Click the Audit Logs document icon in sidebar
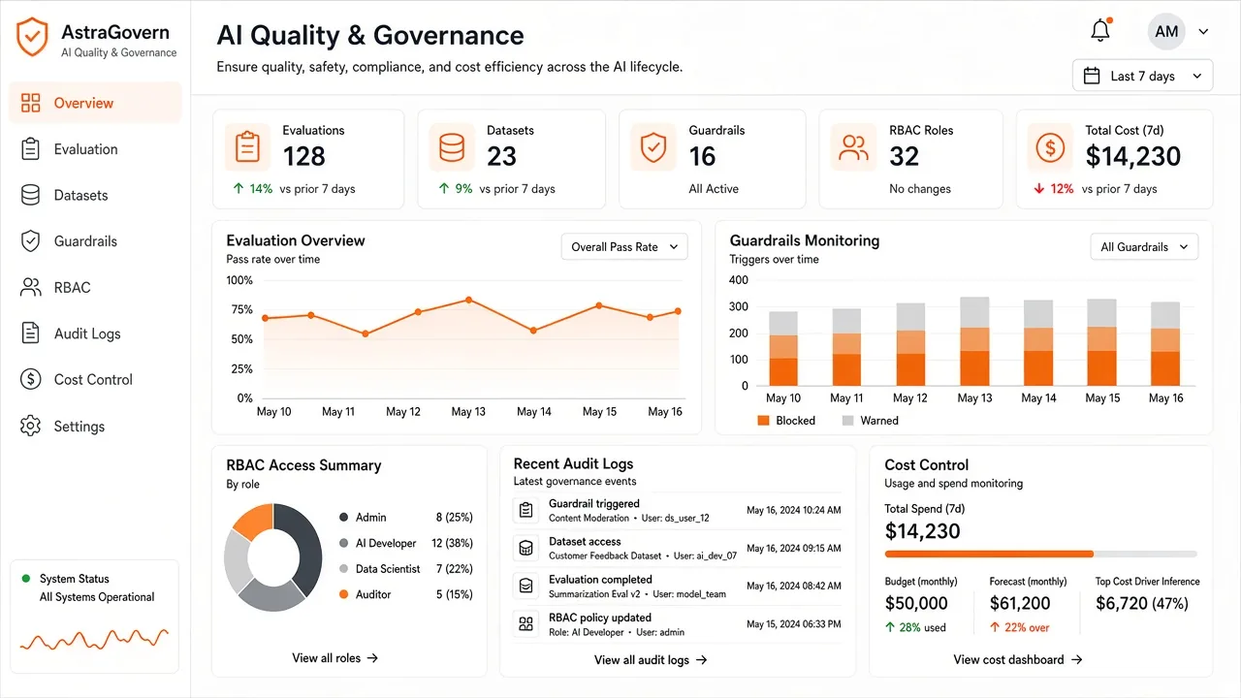 [31, 333]
